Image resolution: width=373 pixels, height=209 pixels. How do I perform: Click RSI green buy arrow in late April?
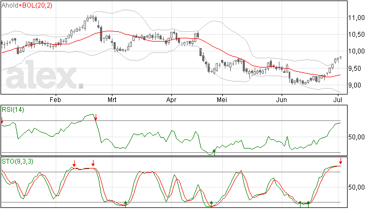click(214, 152)
